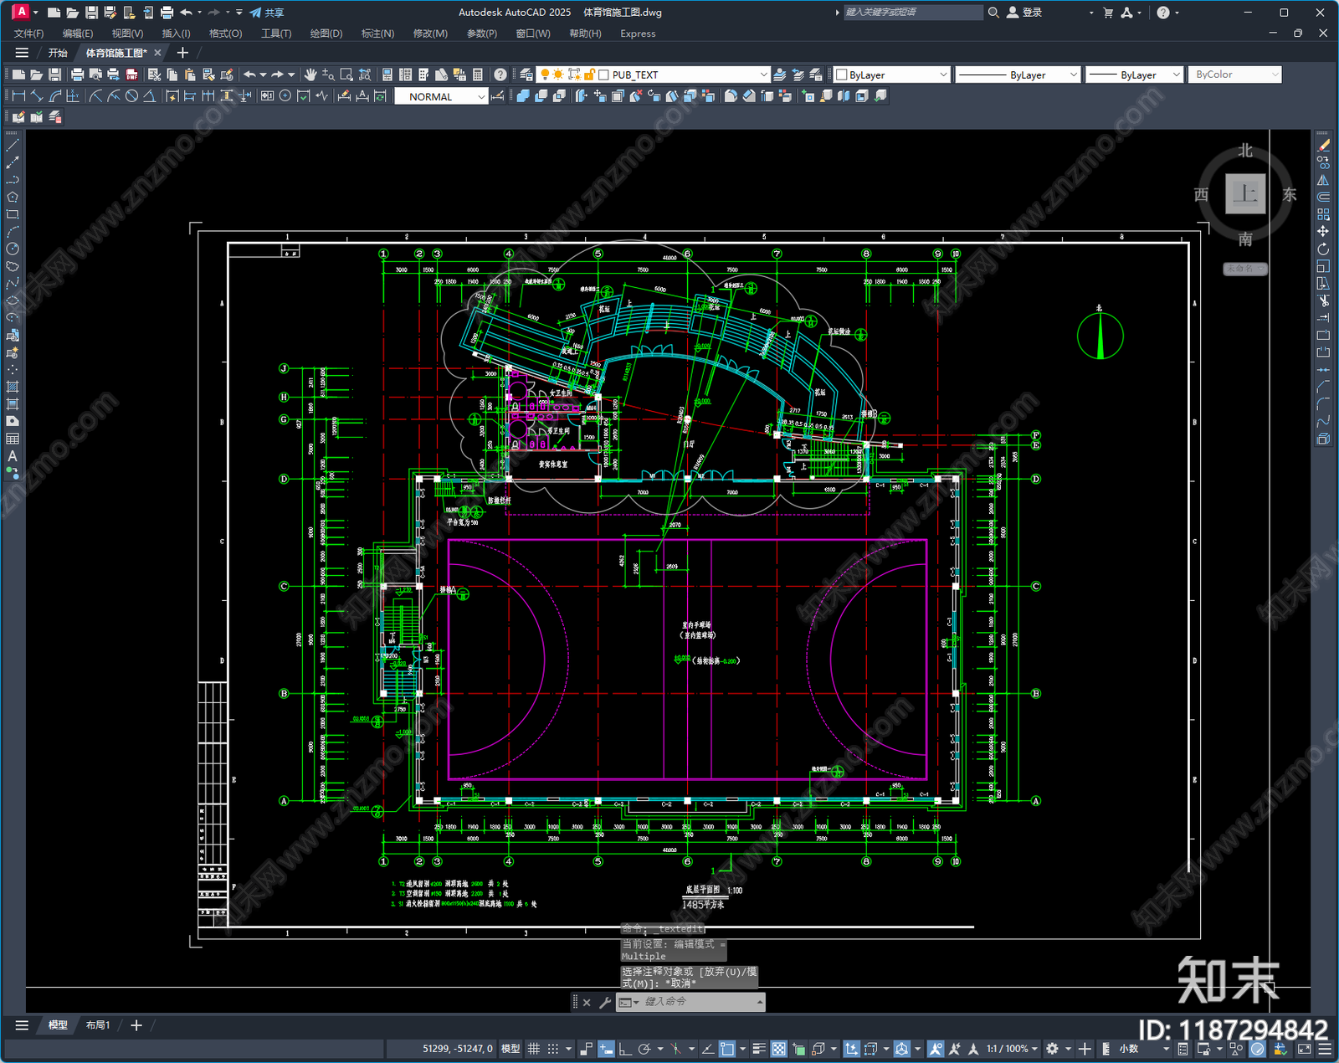Select the Move tool in modify toolbar
Viewport: 1339px width, 1063px height.
[1323, 231]
